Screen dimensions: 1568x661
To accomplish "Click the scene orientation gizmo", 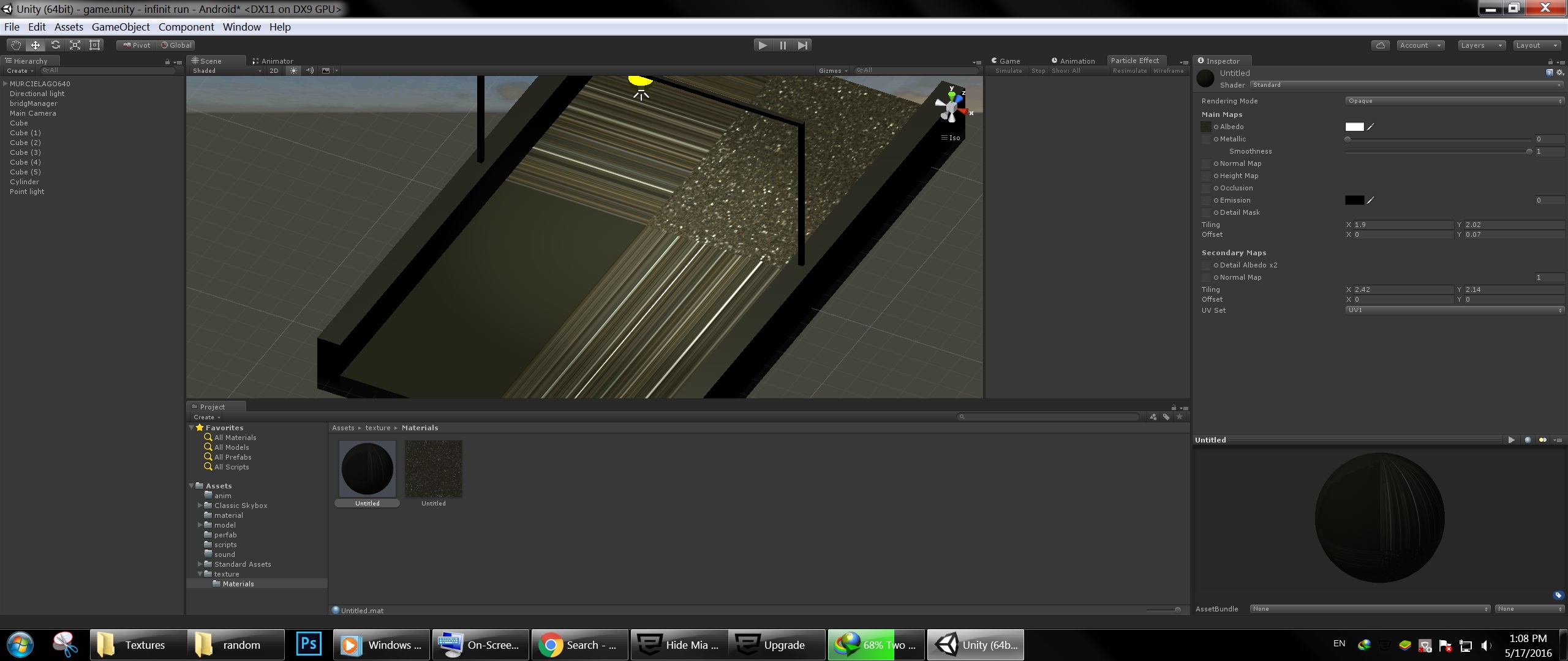I will point(951,106).
